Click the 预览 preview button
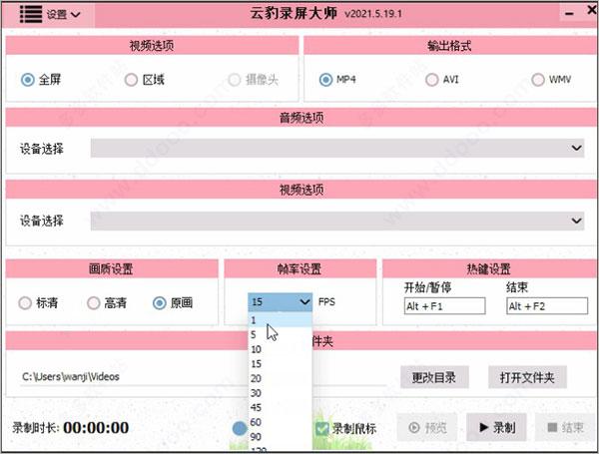599x454 pixels. (x=427, y=427)
